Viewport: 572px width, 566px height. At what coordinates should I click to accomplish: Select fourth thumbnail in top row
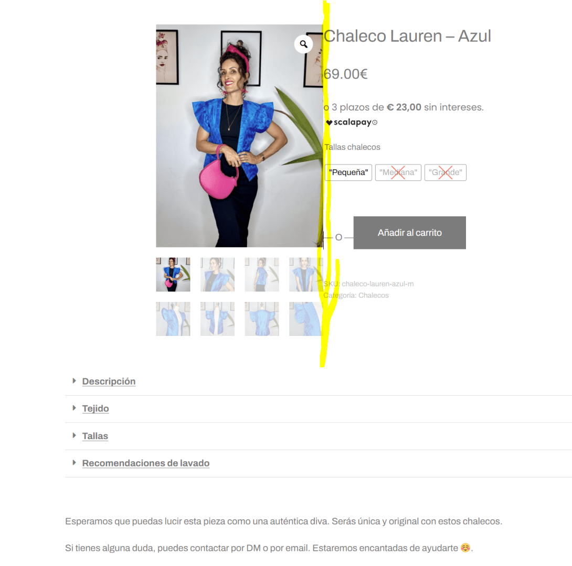(306, 275)
